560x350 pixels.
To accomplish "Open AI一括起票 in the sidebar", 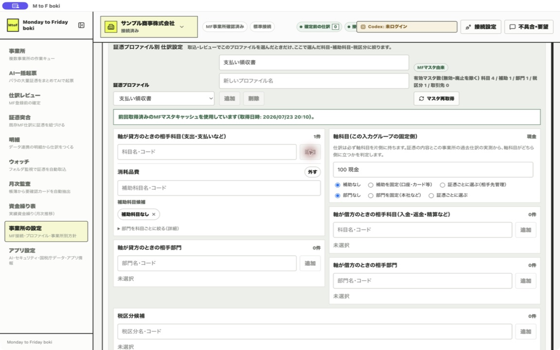I will click(47, 76).
